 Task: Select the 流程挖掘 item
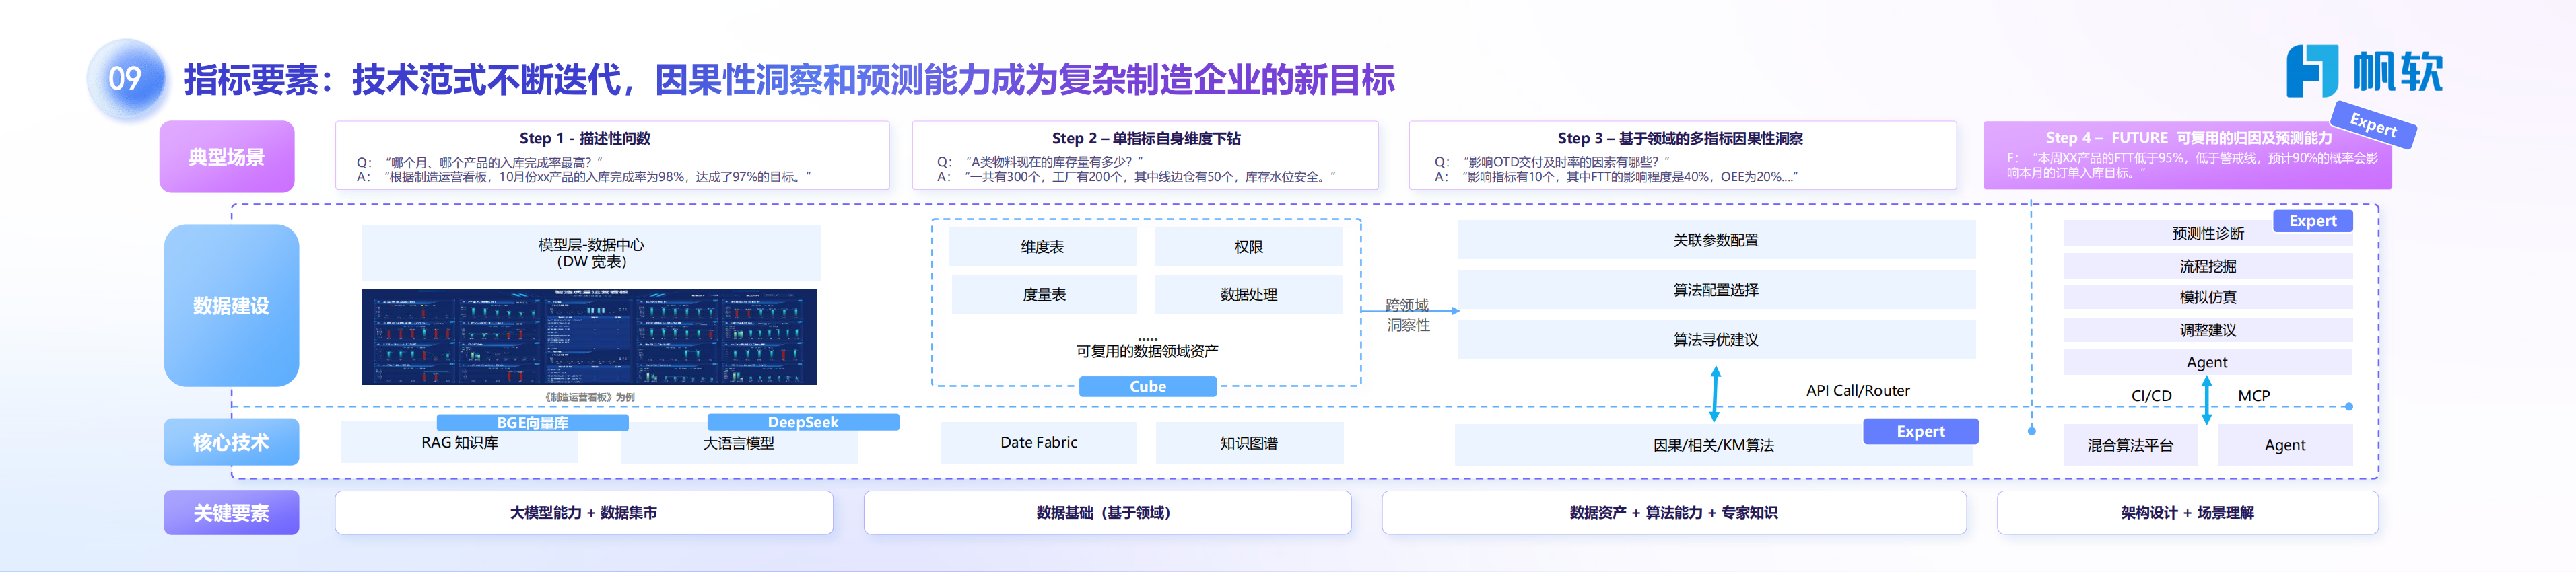(2207, 266)
